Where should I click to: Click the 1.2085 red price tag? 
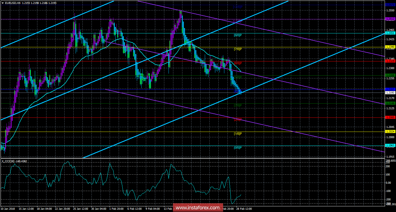pos(390,117)
